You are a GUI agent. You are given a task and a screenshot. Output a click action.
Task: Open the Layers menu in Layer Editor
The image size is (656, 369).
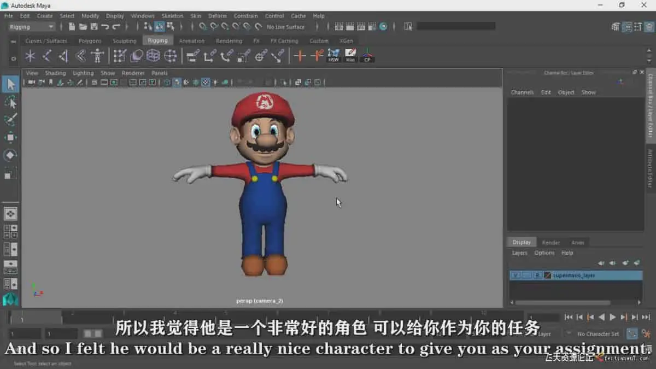[519, 253]
